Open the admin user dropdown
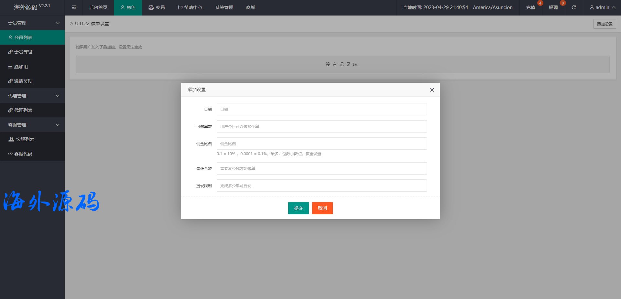621x299 pixels. (x=602, y=7)
